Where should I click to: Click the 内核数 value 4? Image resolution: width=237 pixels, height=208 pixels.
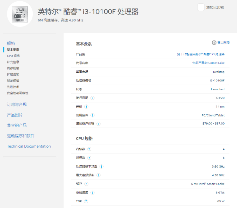(x=223, y=149)
